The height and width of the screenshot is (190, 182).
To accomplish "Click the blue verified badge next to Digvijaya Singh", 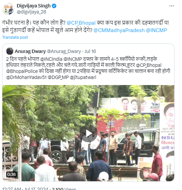I will click(x=54, y=6).
